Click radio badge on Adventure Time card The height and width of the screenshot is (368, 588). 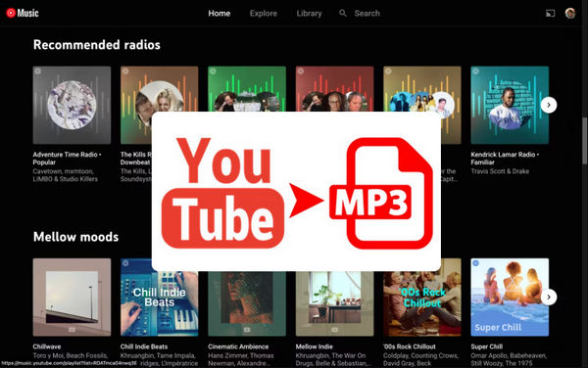[x=38, y=71]
